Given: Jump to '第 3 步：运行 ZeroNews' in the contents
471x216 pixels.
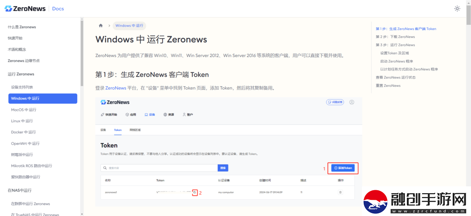Looking at the screenshot, I should [x=395, y=45].
